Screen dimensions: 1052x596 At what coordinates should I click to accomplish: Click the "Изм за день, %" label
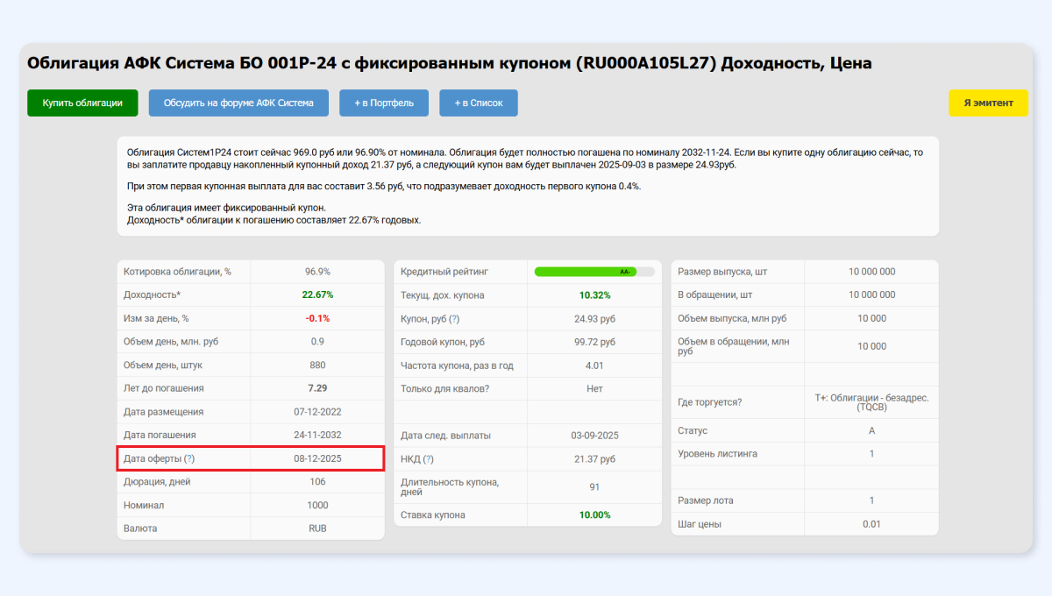[x=157, y=318]
